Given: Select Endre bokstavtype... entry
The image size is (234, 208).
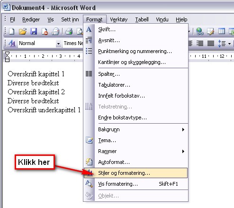Looking at the screenshot, I should pos(136,118).
